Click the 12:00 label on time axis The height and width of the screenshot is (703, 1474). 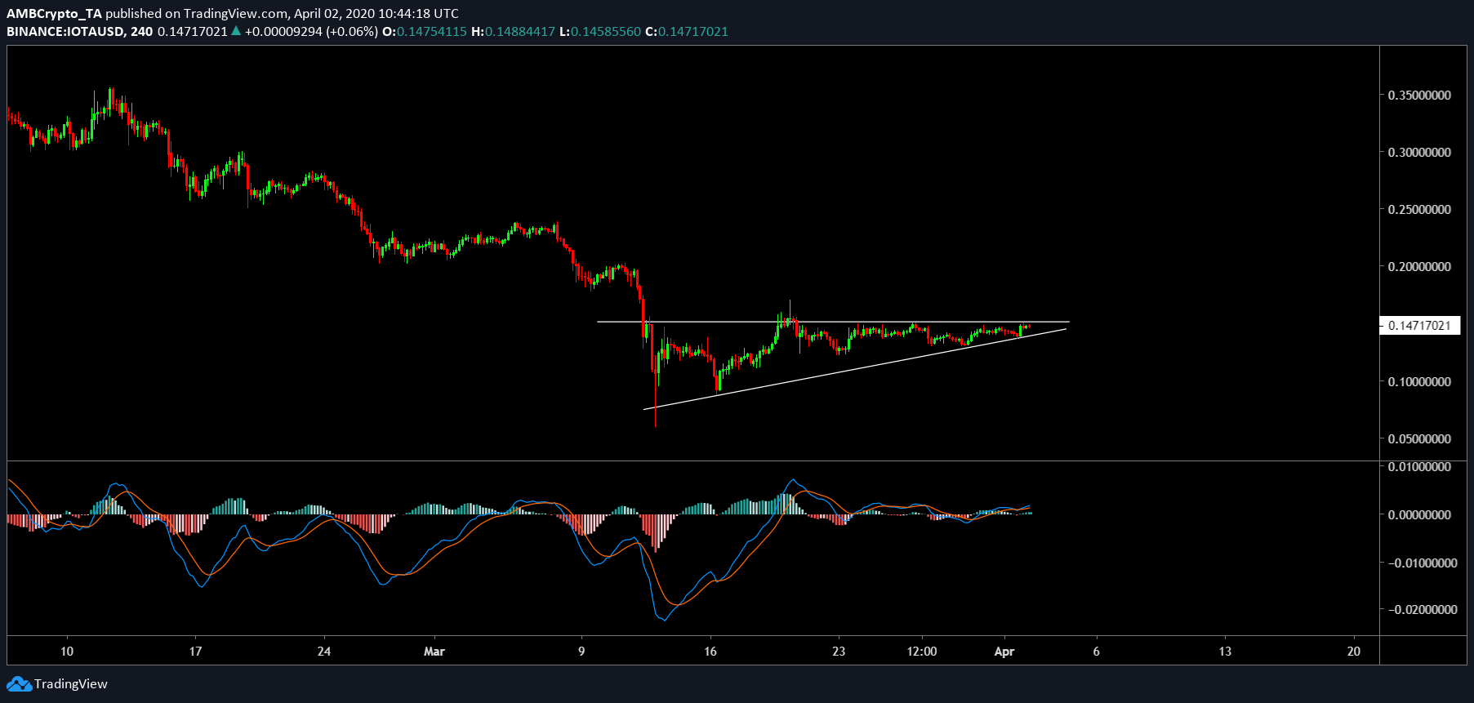(922, 651)
